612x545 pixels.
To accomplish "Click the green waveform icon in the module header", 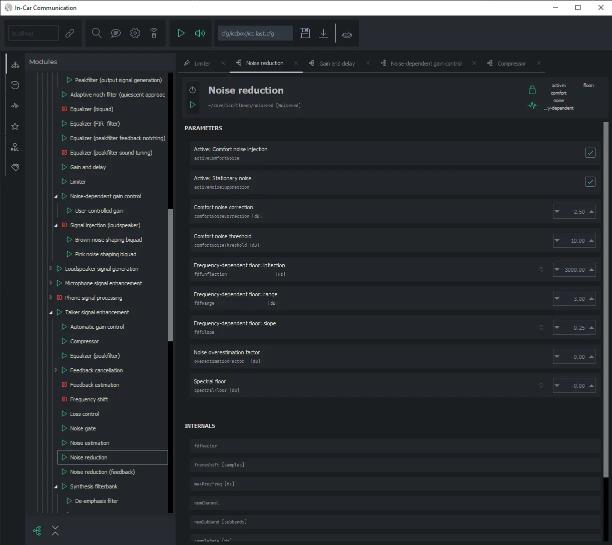I will point(532,105).
